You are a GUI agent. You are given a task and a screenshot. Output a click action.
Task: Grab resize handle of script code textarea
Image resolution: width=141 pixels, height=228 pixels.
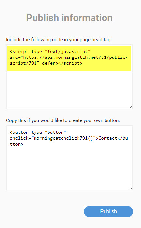point(131,107)
